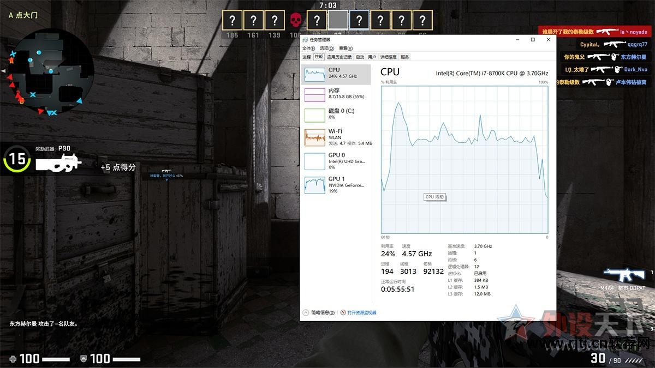Viewport: 655px width, 368px height.
Task: Minimize the Task Manager window
Action: [518, 40]
